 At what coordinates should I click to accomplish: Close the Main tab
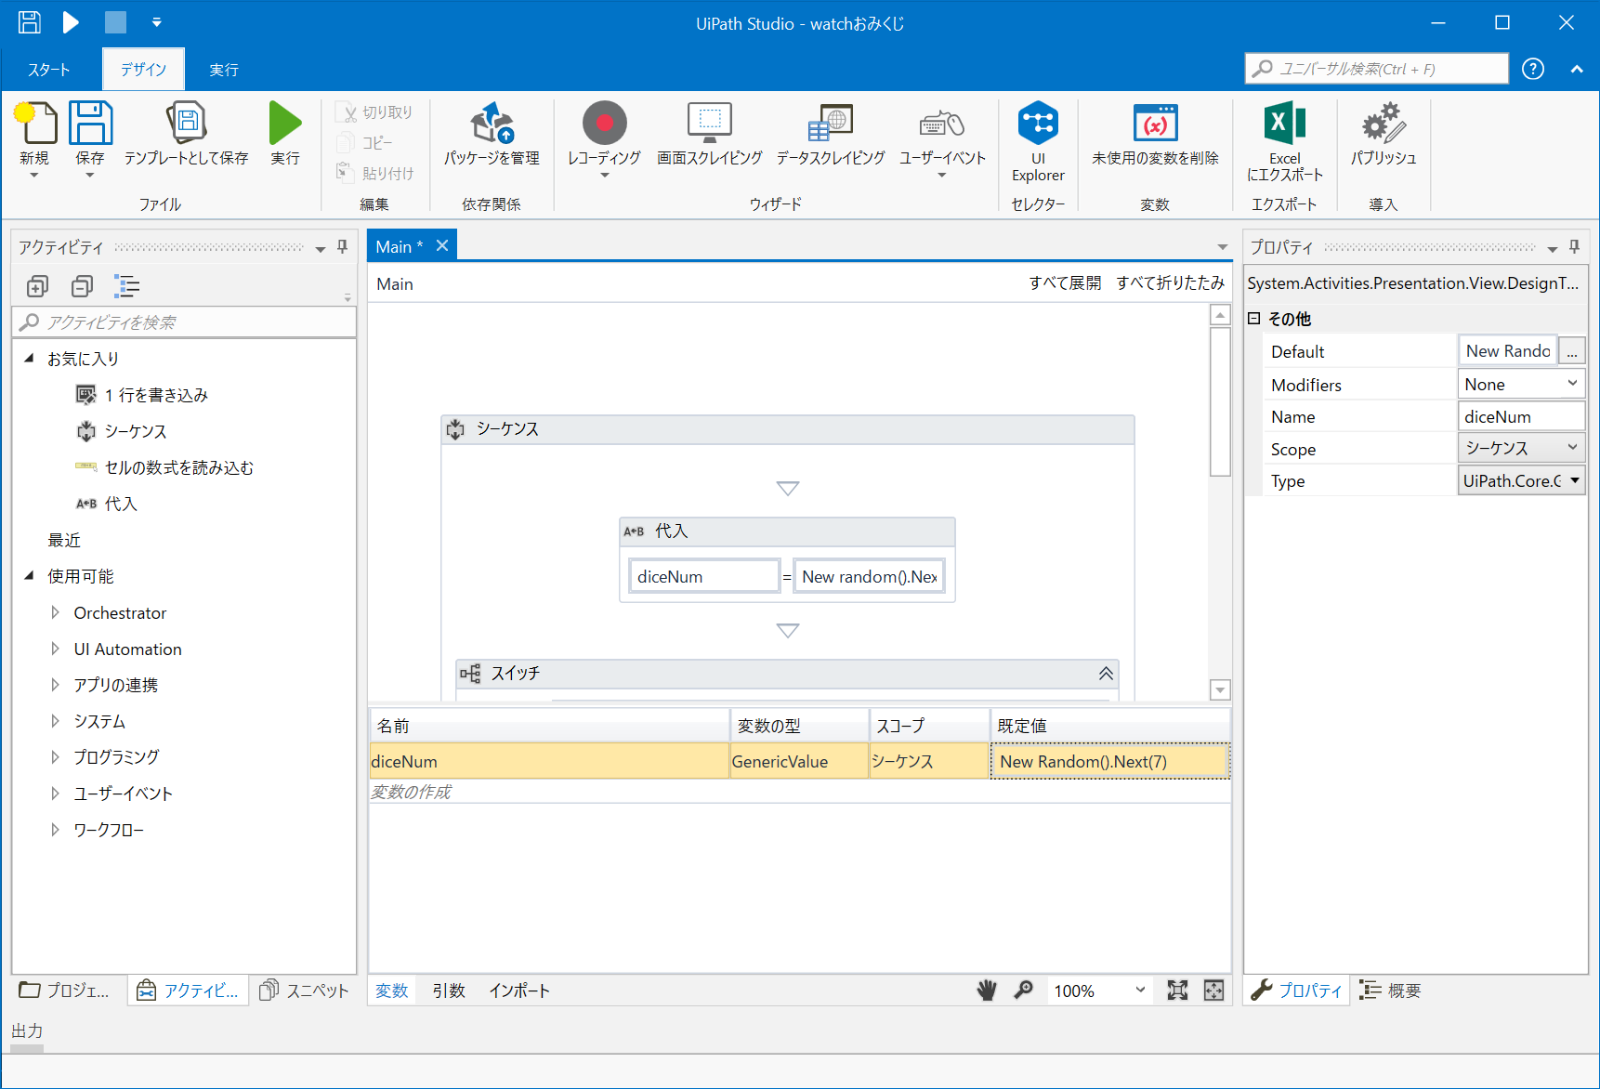tap(442, 245)
